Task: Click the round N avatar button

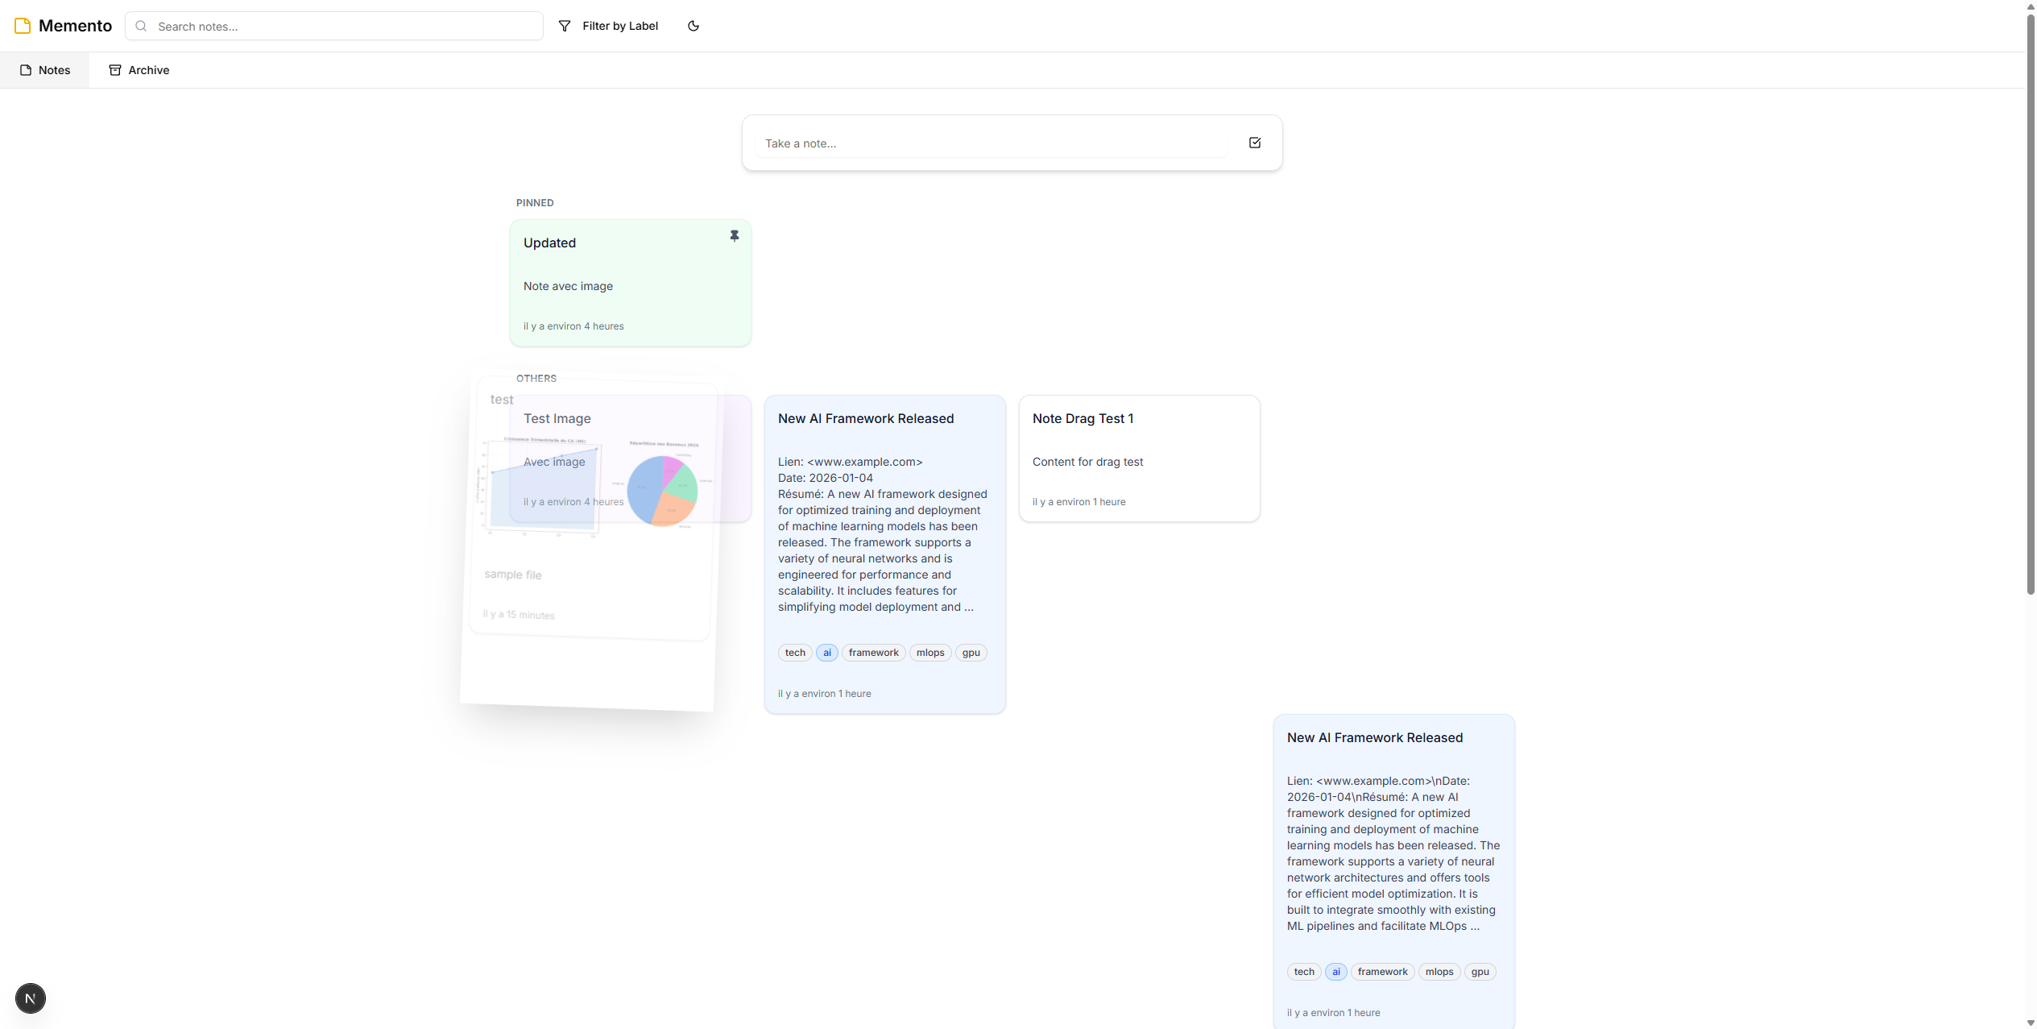Action: tap(31, 998)
